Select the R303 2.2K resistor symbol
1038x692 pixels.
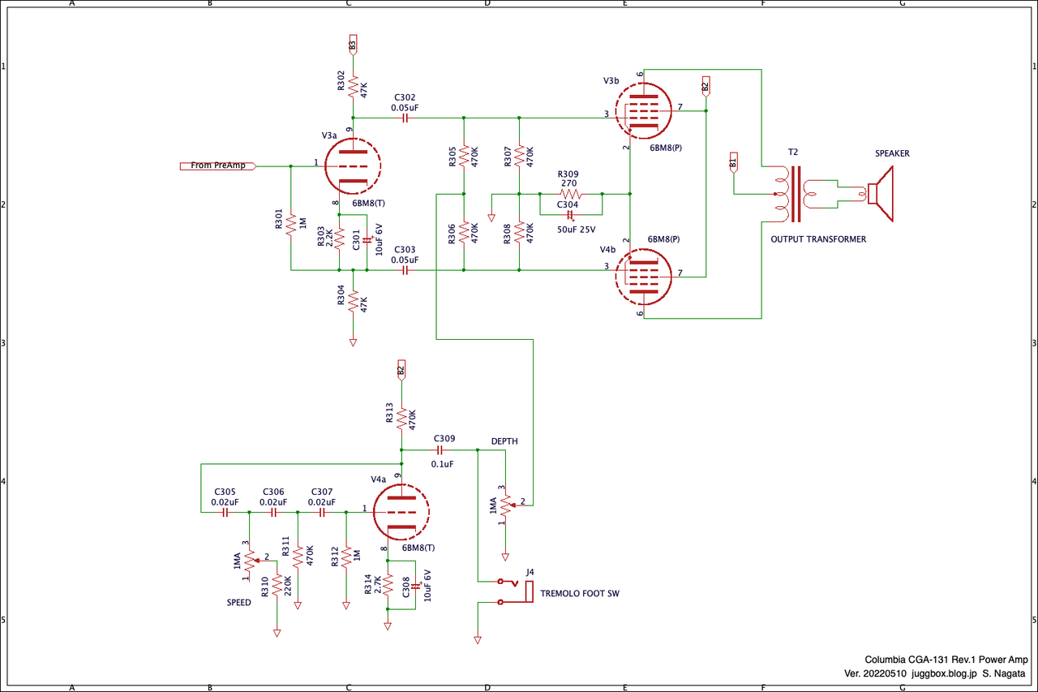[339, 241]
